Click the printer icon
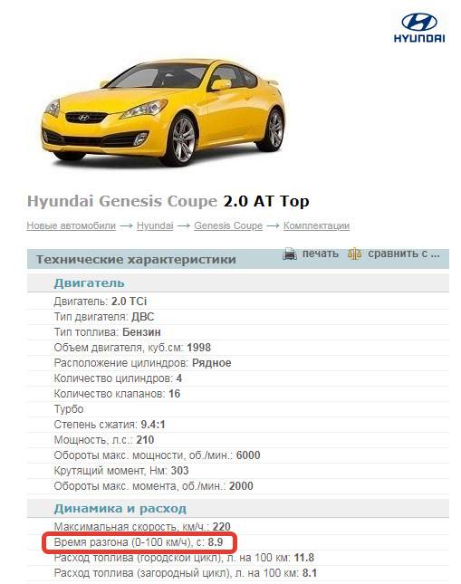Image resolution: width=461 pixels, height=584 pixels. click(x=290, y=254)
